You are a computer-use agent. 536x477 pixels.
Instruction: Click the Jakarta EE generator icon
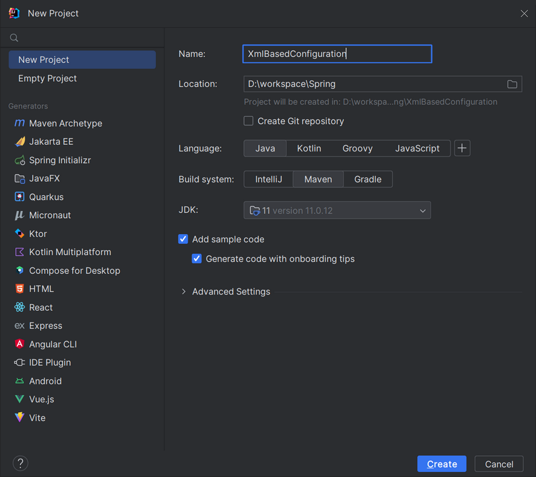click(x=19, y=142)
